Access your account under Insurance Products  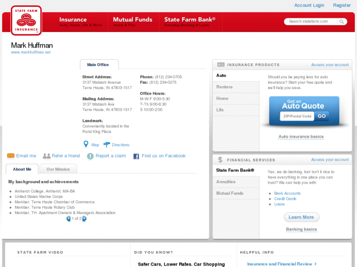click(330, 65)
